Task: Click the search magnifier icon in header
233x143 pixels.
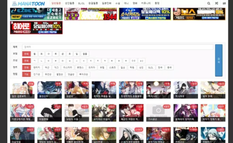Action: point(209,3)
